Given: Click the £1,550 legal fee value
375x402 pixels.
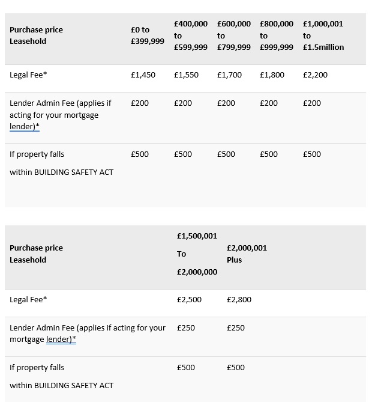Looking at the screenshot, I should click(186, 75).
